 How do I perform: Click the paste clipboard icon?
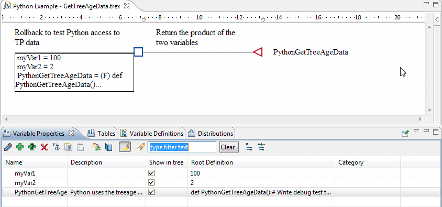(80, 147)
